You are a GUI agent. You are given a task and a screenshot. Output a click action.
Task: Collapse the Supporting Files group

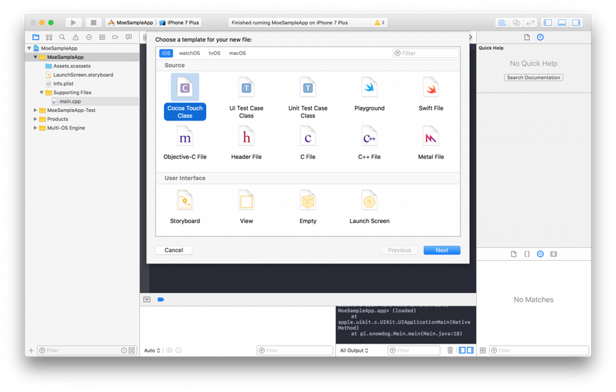(41, 93)
